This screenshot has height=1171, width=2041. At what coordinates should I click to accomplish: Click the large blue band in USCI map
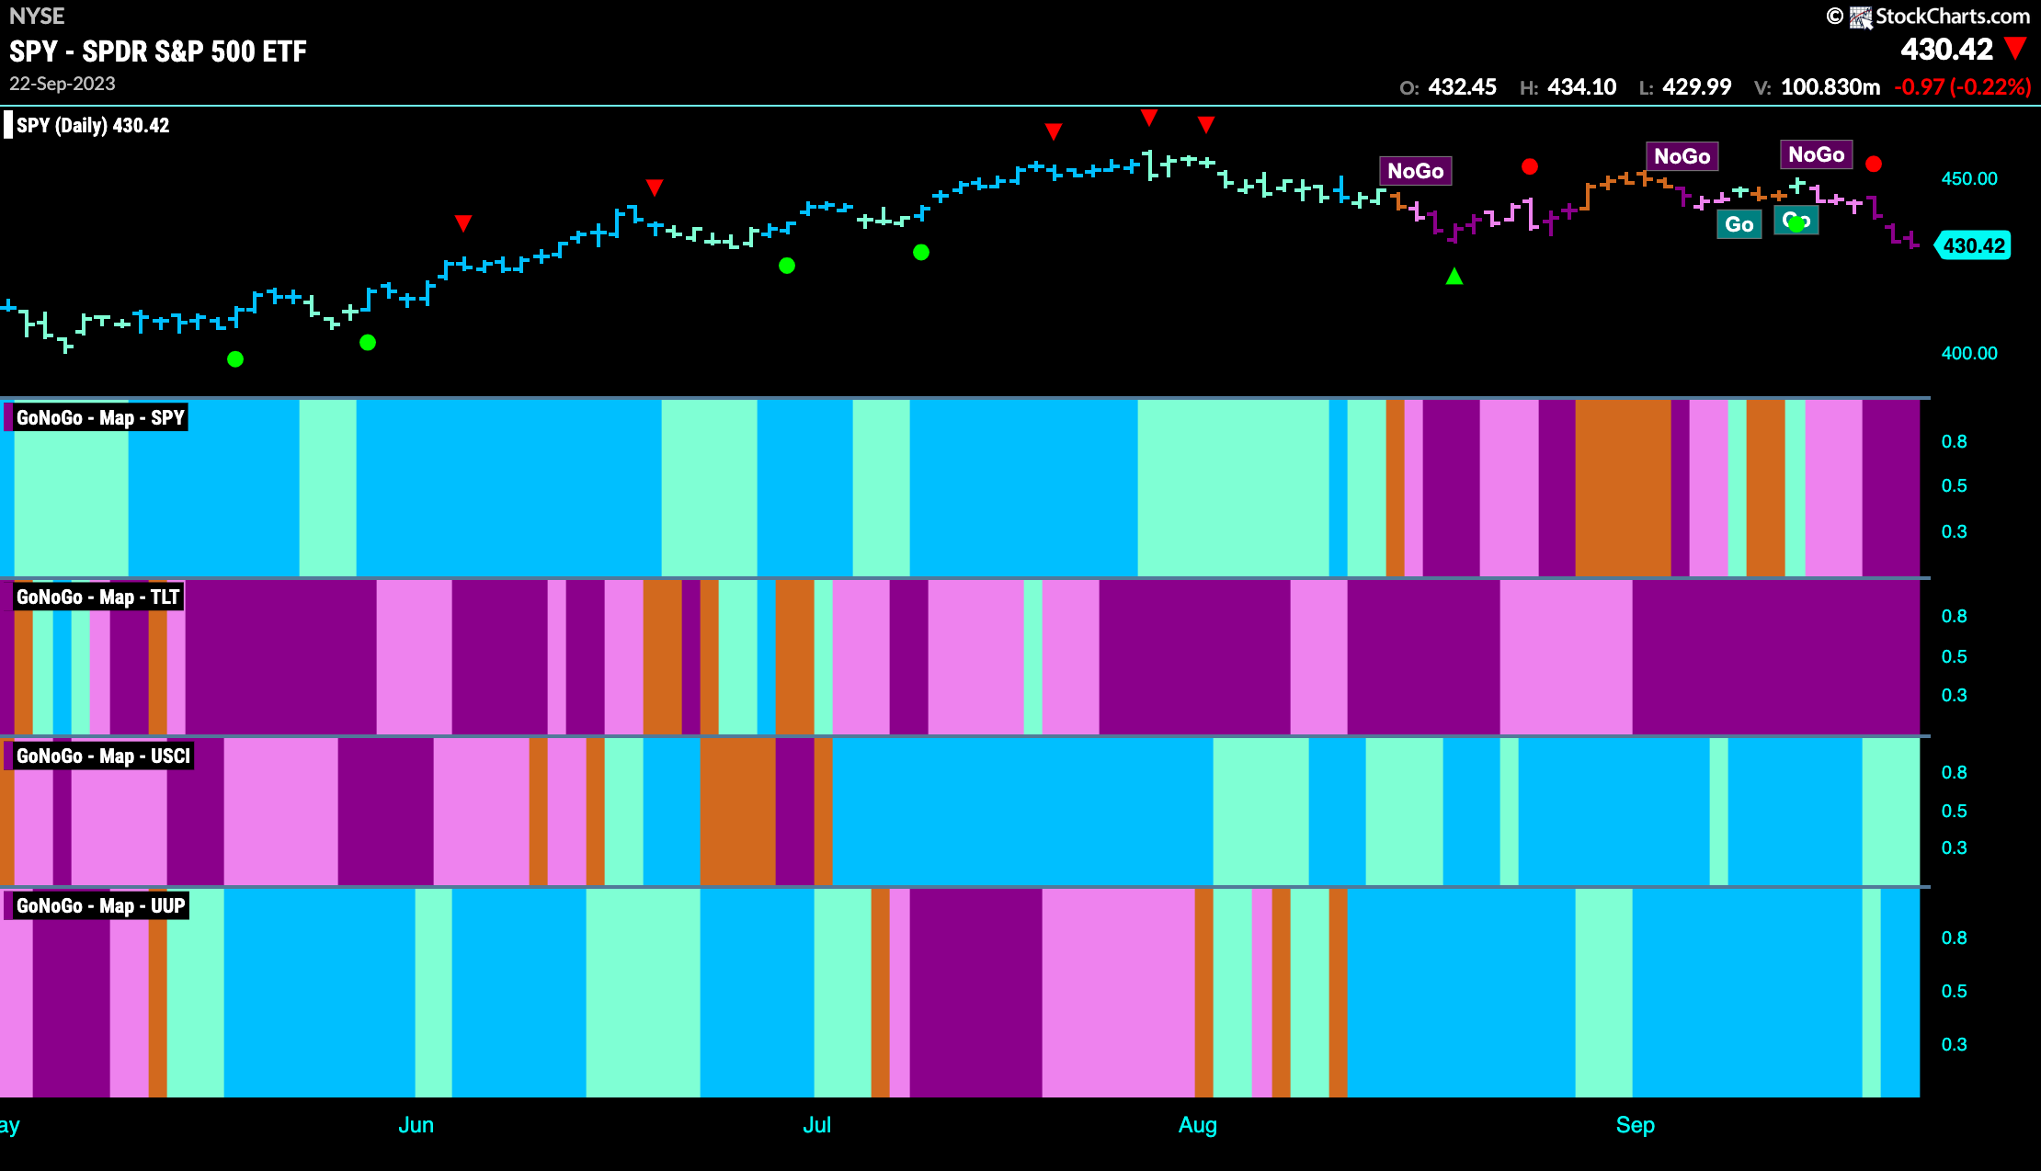tap(1022, 812)
